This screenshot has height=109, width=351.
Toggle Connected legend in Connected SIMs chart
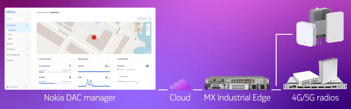pos(121,69)
